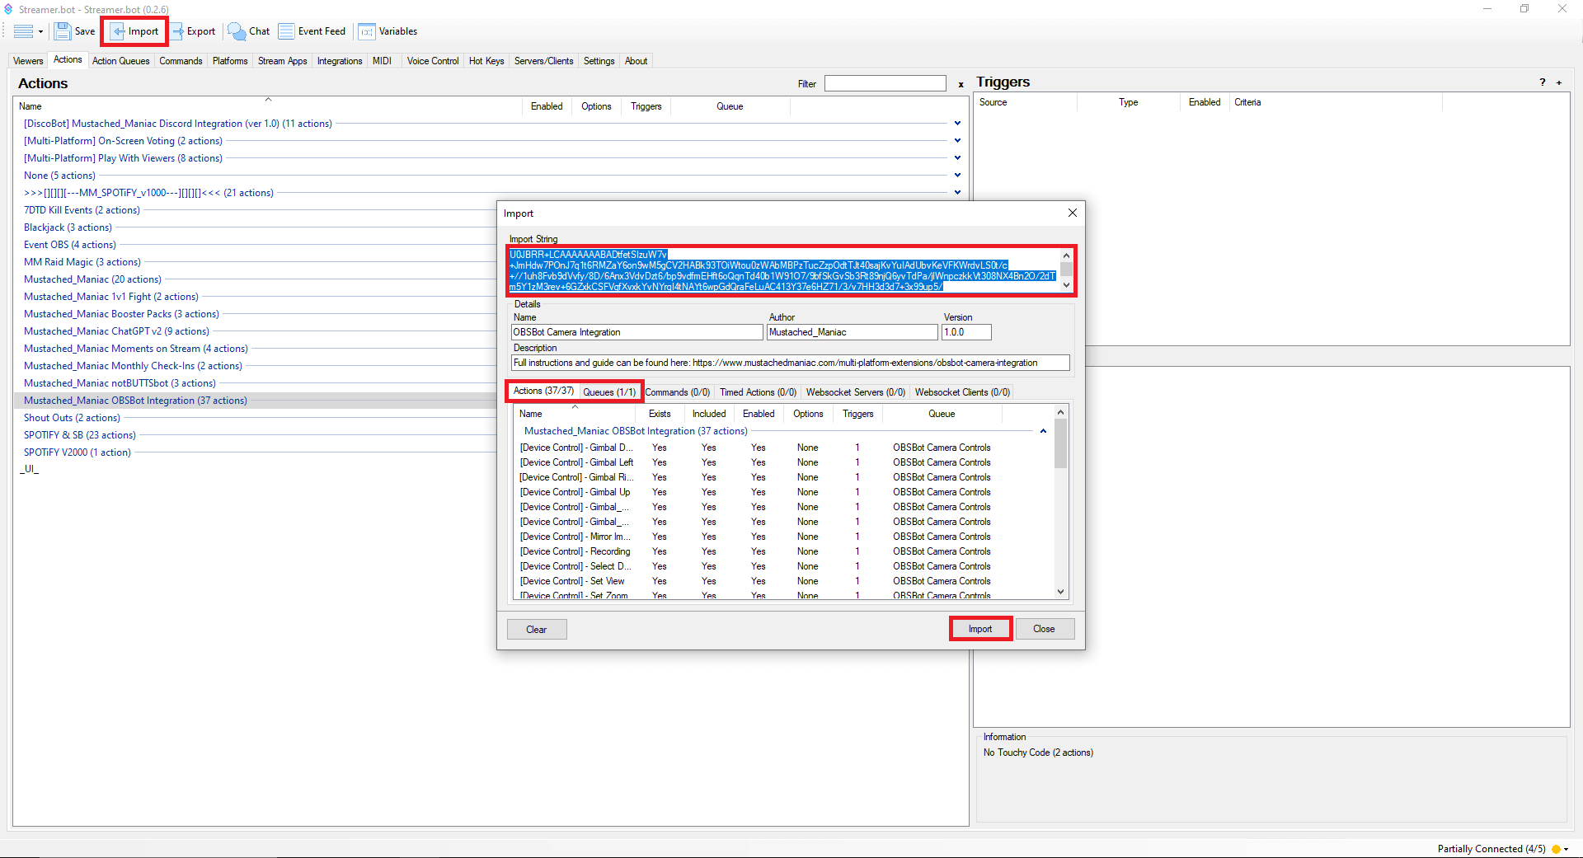Click the hamburger menu icon in toolbar
The height and width of the screenshot is (858, 1583).
click(x=24, y=31)
